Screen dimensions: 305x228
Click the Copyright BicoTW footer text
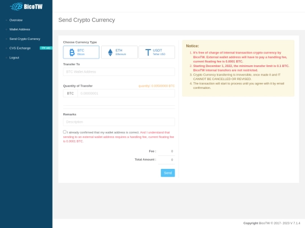pyautogui.click(x=272, y=223)
